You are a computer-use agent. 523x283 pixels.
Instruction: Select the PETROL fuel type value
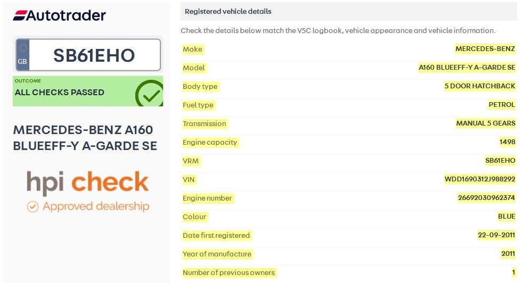click(502, 105)
